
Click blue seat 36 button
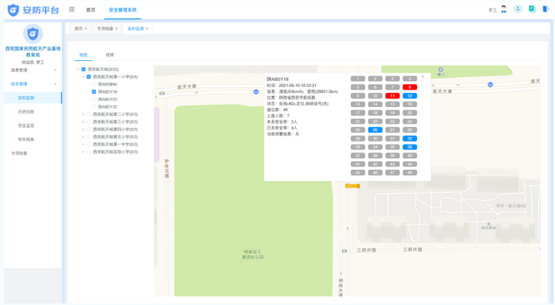pyautogui.click(x=410, y=147)
